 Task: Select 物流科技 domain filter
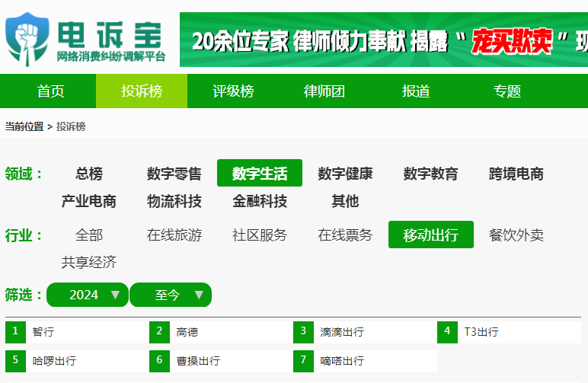pyautogui.click(x=174, y=201)
